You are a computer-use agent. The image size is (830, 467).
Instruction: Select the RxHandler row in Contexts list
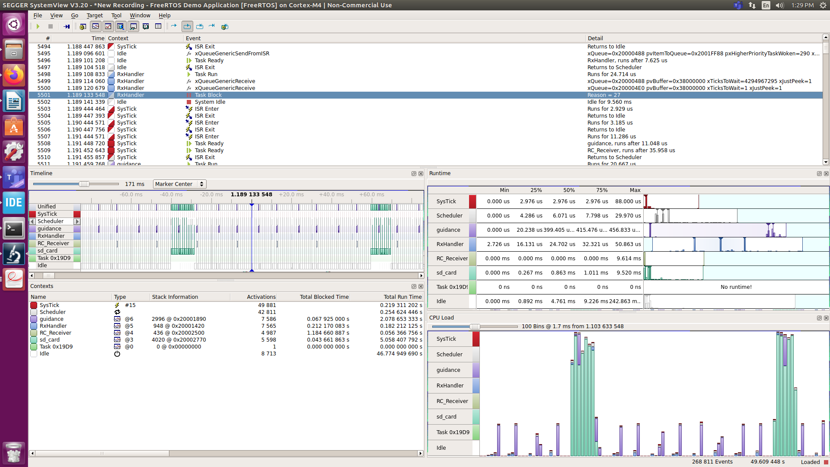[226, 326]
